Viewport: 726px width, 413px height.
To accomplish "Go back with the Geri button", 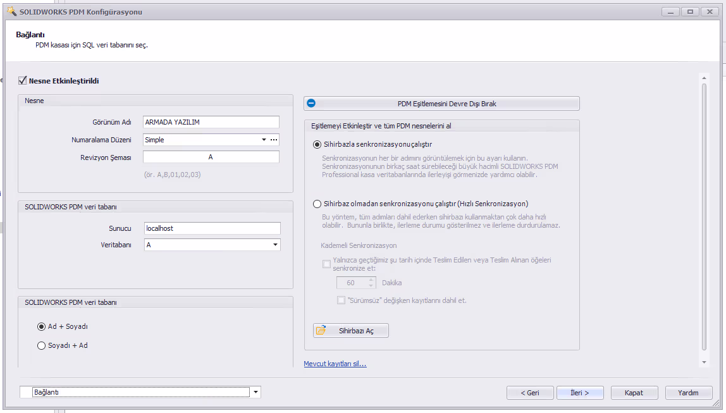I will (x=530, y=393).
